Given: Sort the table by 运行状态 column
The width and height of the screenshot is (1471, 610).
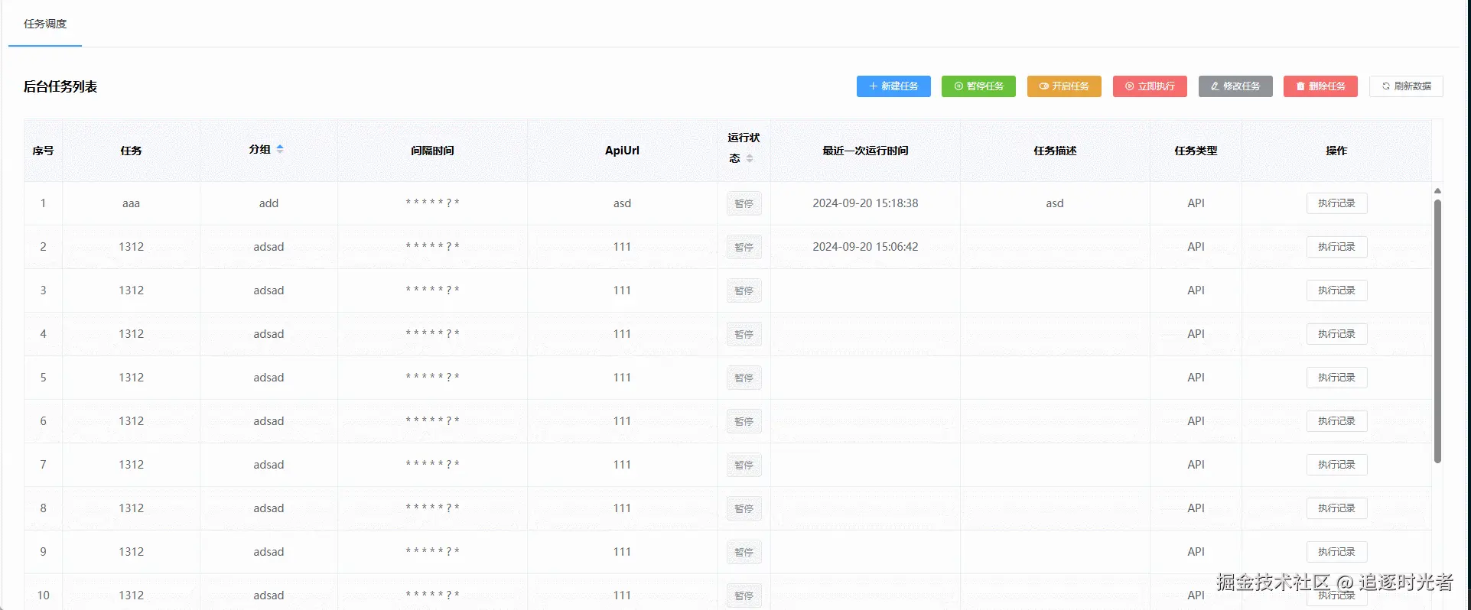Looking at the screenshot, I should [x=750, y=158].
